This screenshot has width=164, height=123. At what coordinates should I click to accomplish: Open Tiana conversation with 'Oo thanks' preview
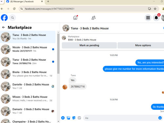coord(28,37)
